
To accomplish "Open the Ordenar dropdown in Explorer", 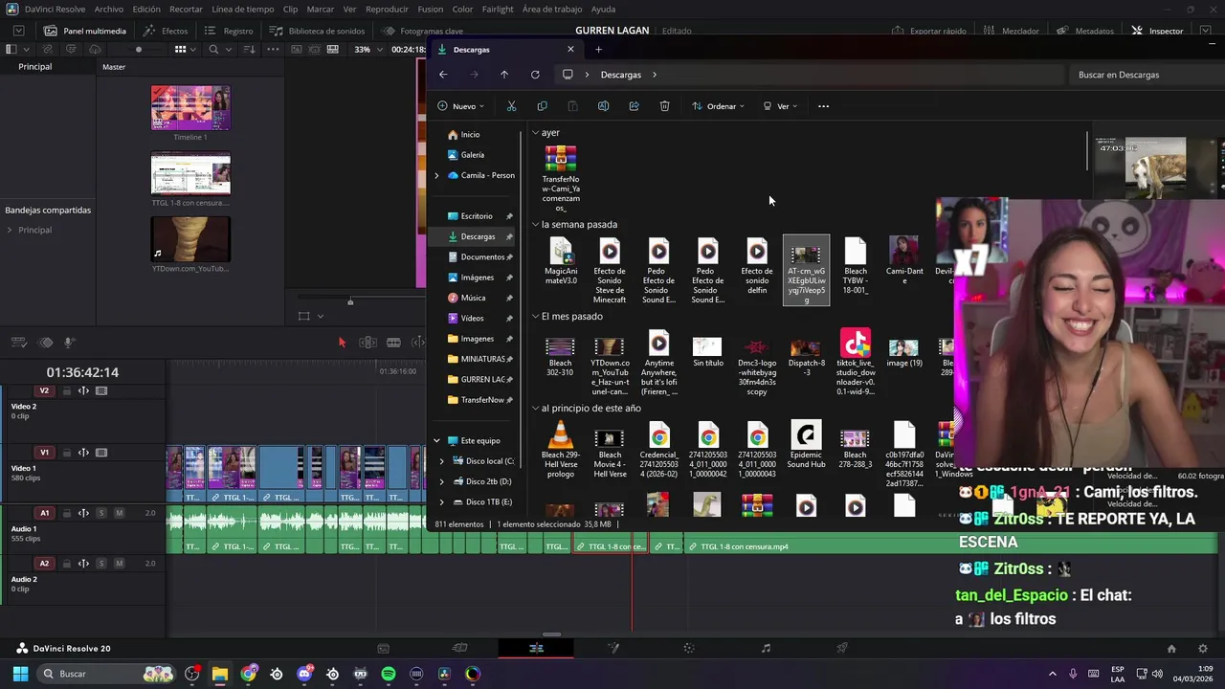I will tap(718, 106).
